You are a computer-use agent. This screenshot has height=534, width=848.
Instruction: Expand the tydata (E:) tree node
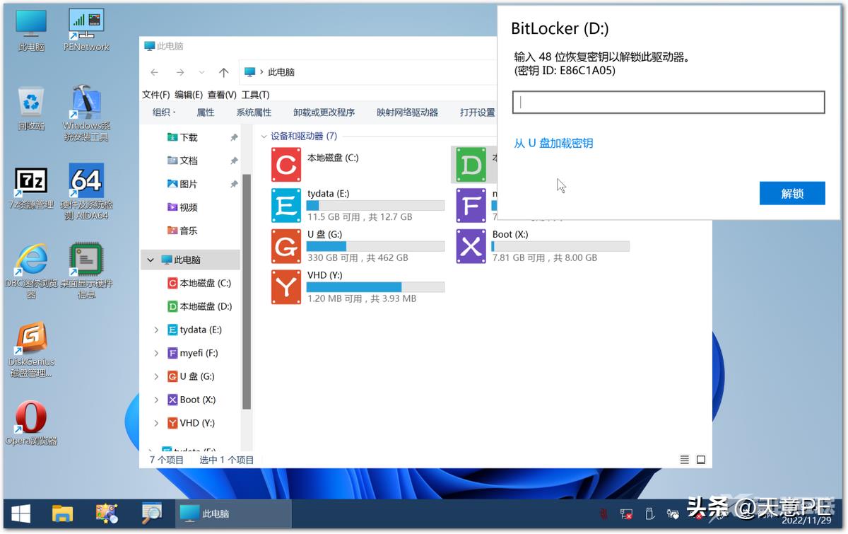click(156, 330)
